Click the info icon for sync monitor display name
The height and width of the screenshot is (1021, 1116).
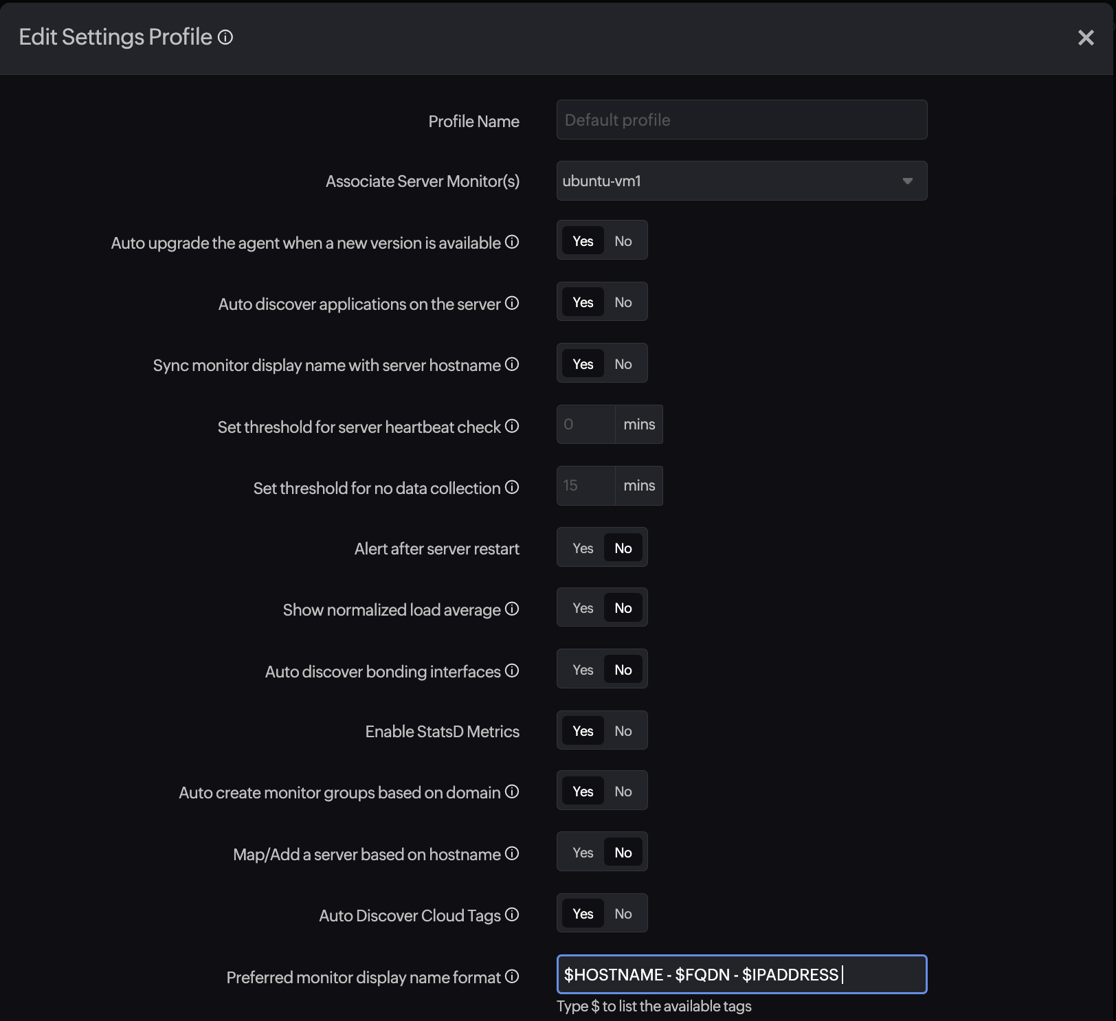point(512,365)
